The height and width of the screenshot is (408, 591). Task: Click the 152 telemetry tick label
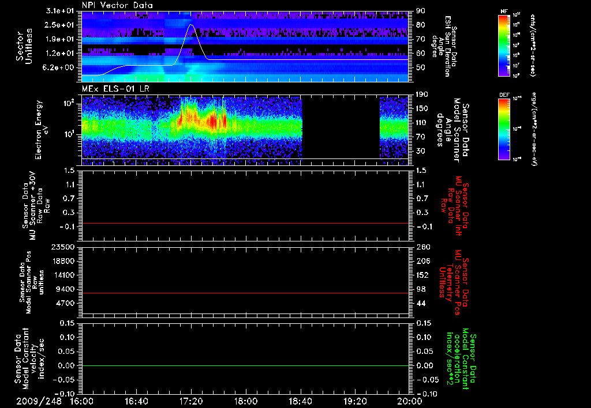(423, 275)
